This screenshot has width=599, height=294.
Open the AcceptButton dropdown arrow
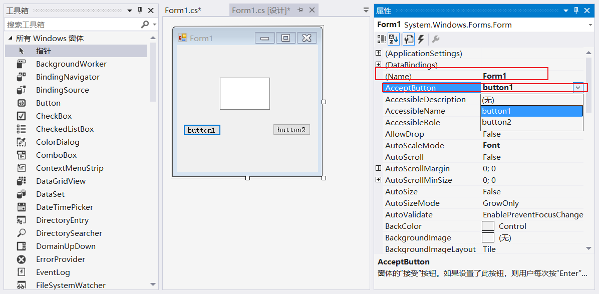pyautogui.click(x=578, y=88)
